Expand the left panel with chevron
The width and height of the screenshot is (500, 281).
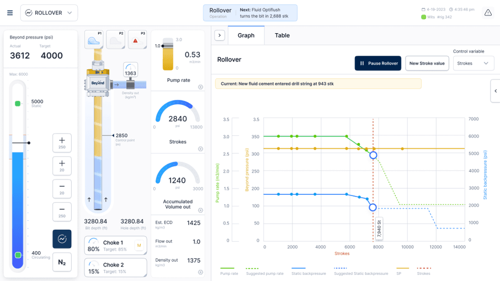point(220,35)
